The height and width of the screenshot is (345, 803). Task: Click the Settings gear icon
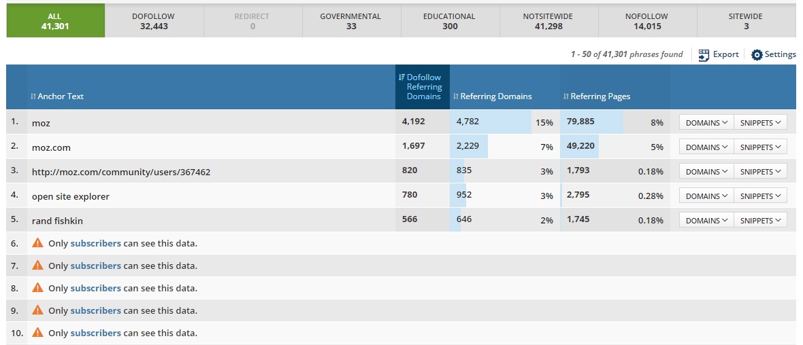point(757,55)
